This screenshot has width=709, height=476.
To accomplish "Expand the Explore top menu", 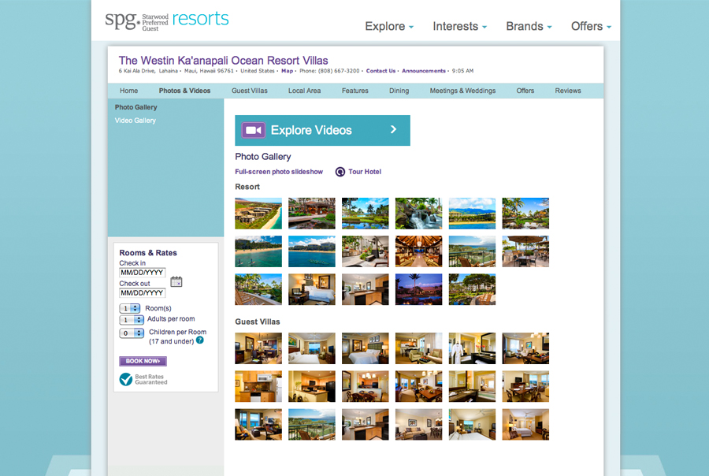I will [x=389, y=27].
